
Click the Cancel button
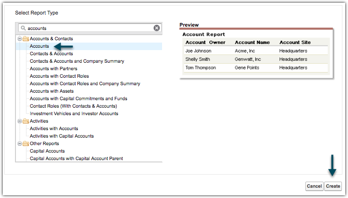tap(314, 186)
